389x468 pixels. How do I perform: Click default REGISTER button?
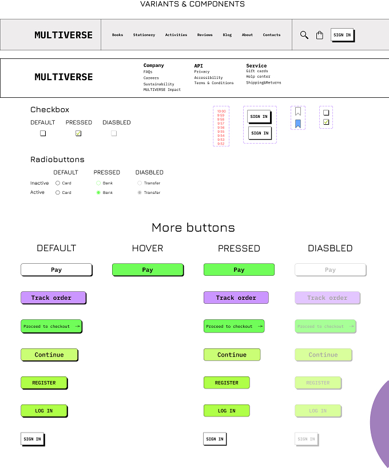click(x=44, y=383)
